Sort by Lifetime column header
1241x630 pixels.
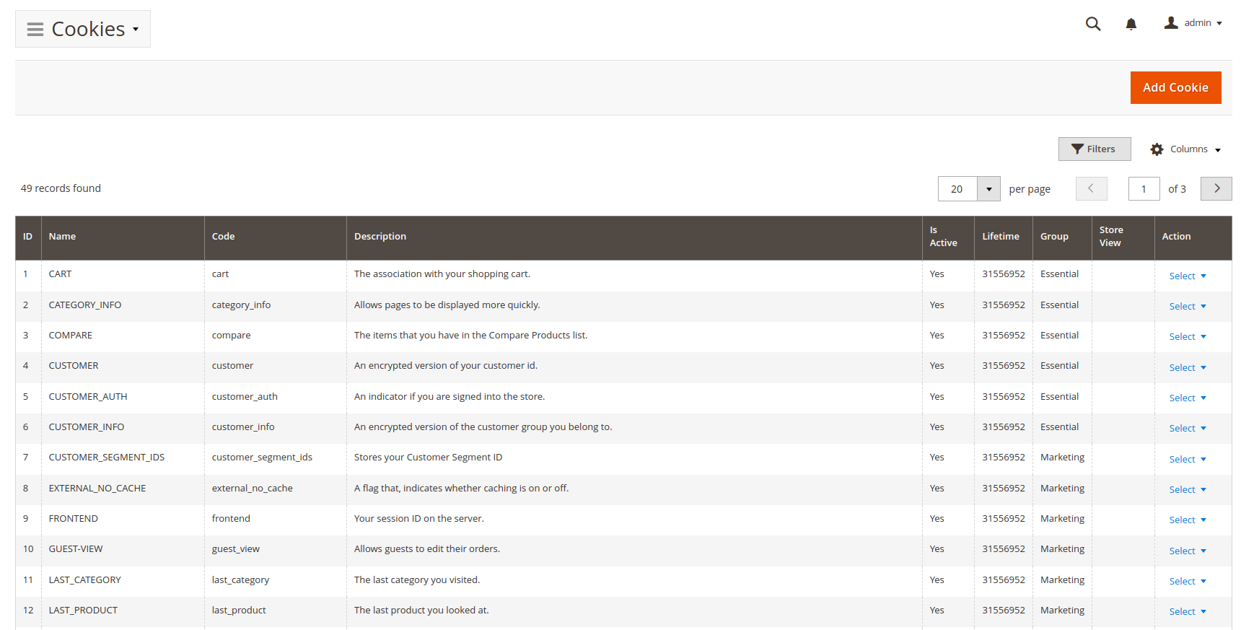[1000, 237]
